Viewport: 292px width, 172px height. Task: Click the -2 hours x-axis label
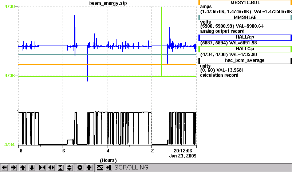point(151,151)
